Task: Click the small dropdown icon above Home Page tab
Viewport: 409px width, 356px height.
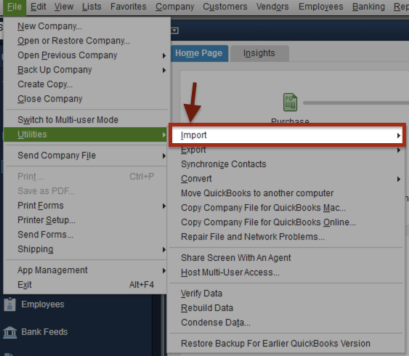Action: point(174,31)
